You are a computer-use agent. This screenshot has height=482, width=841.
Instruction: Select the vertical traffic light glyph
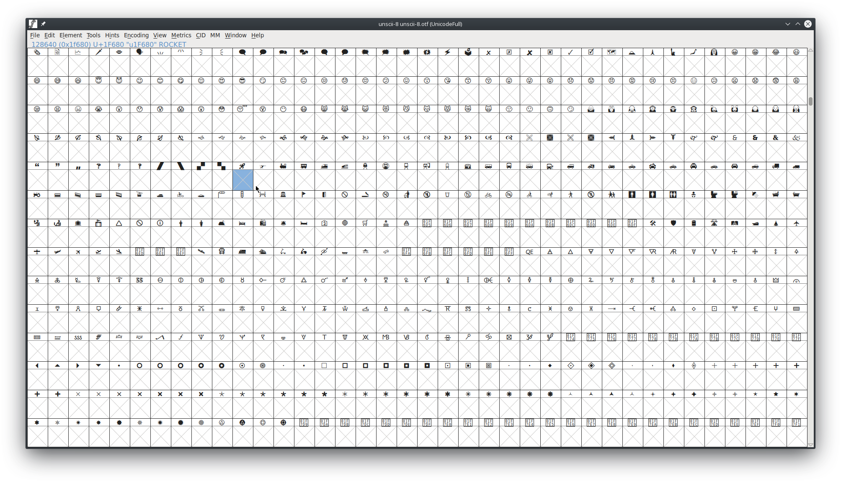pyautogui.click(x=242, y=195)
